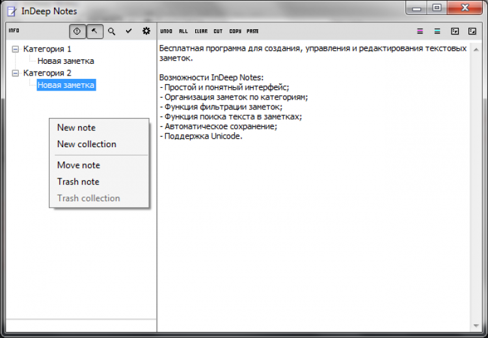Collapse the Категория 2 tree node
This screenshot has height=338, width=488.
point(15,73)
